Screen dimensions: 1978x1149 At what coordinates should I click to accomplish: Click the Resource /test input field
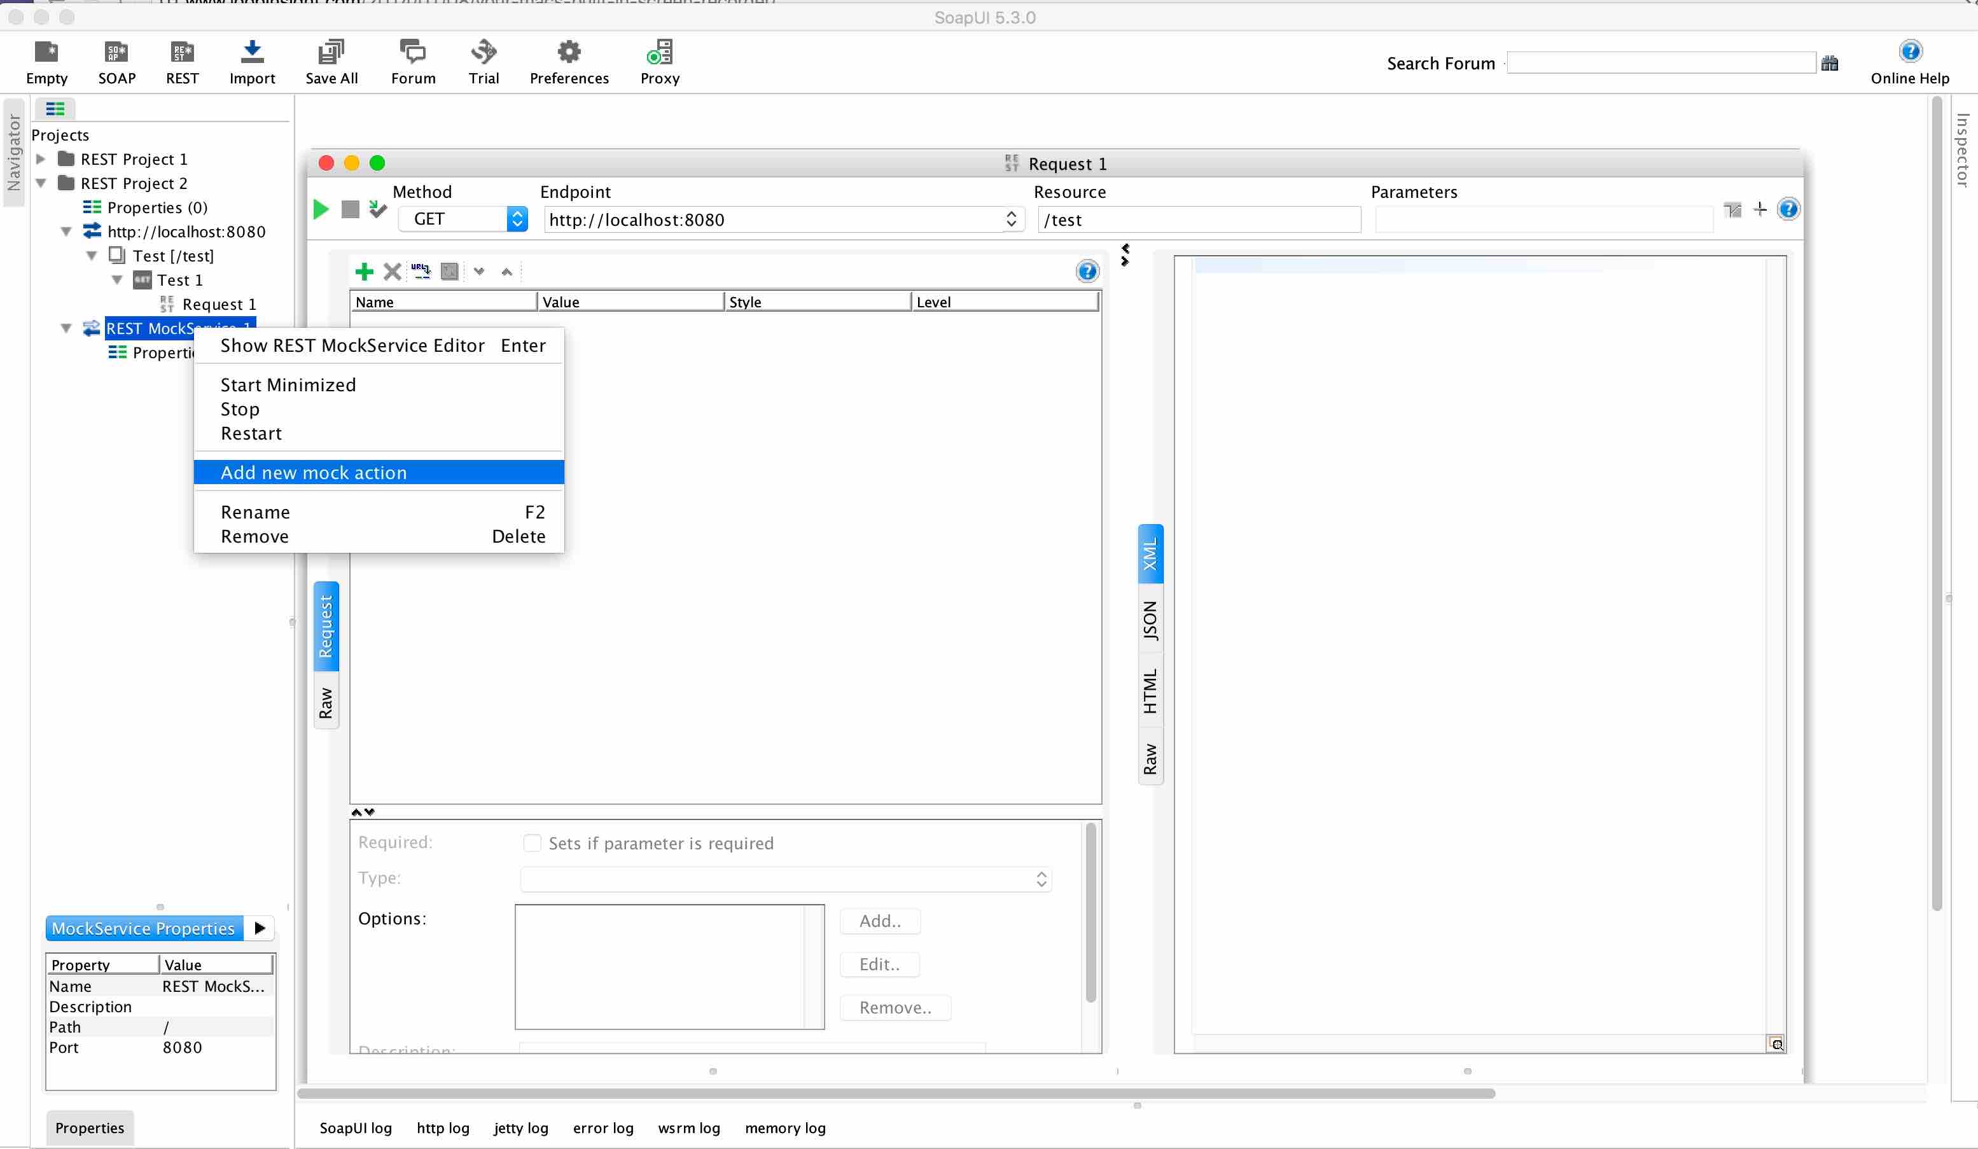point(1199,219)
